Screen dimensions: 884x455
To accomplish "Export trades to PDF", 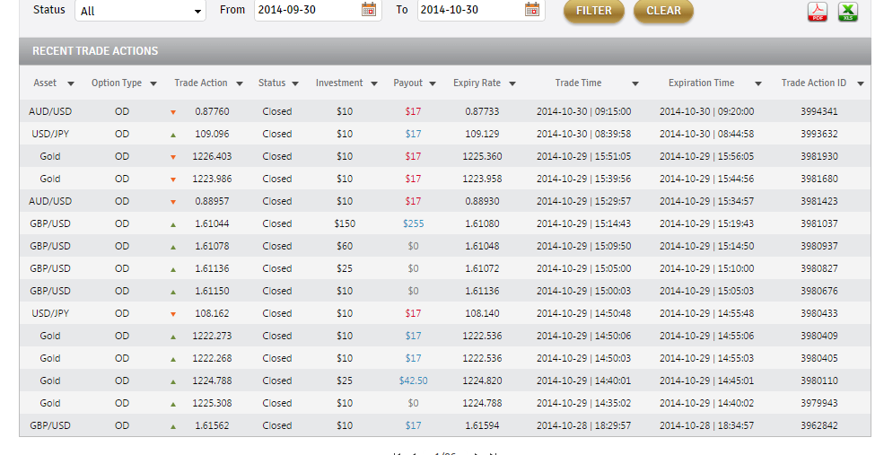I will pyautogui.click(x=818, y=12).
